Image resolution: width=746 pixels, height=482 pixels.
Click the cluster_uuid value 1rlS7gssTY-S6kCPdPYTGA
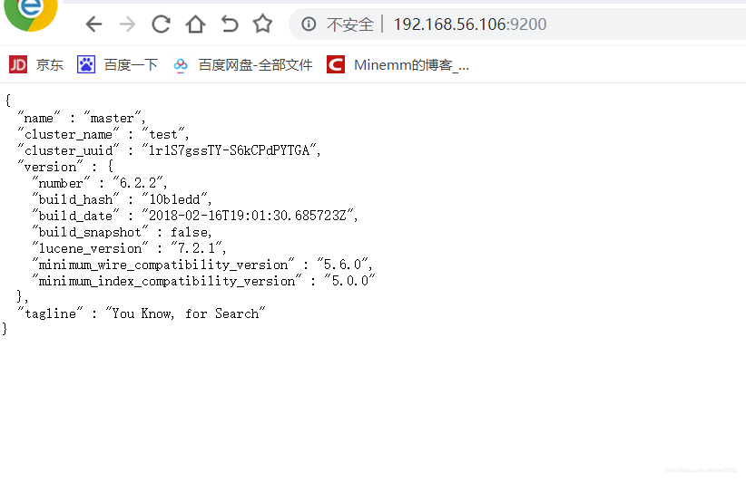[230, 150]
